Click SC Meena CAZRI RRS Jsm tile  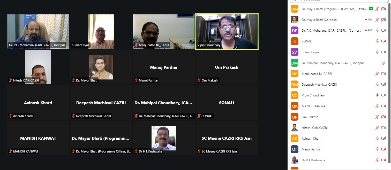[227, 138]
